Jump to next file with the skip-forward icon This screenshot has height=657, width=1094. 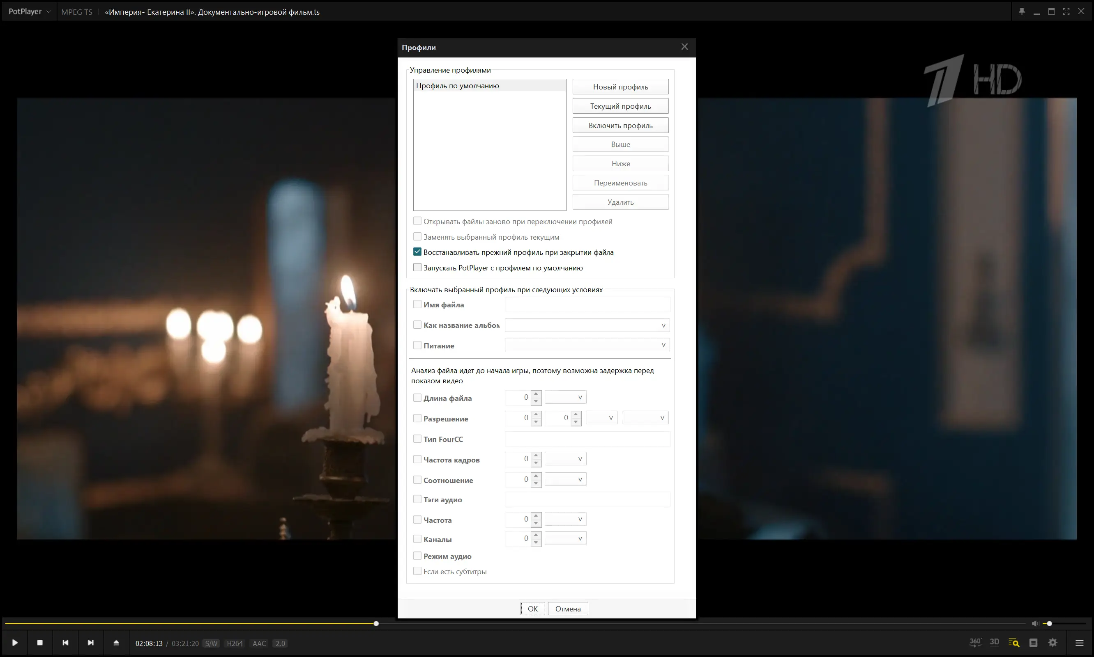(x=90, y=643)
